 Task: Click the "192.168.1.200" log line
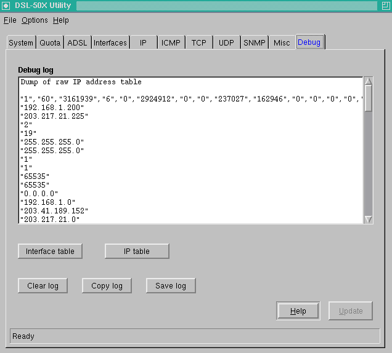(x=52, y=108)
